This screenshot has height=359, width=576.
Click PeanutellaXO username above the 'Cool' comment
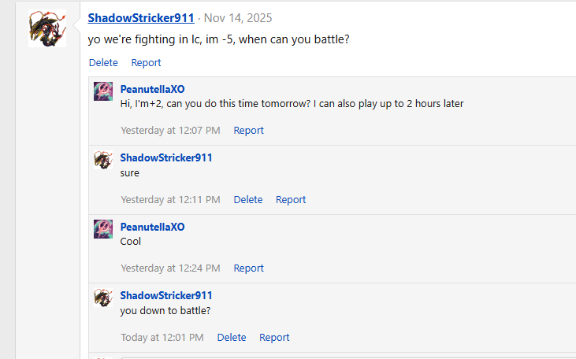(x=152, y=227)
